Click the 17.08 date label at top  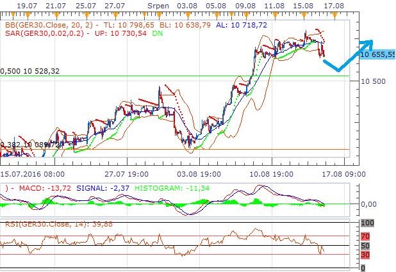coord(334,6)
